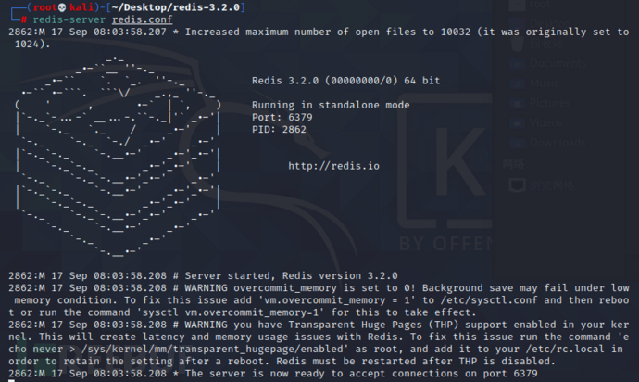Click the Redis ASCII art cube logo
Viewport: 639px width, 382px height.
pos(119,157)
